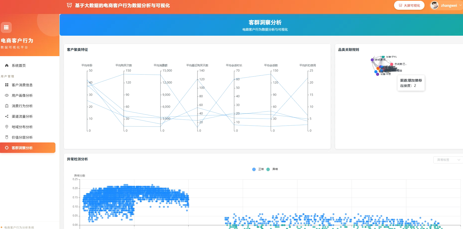Open the 异常标签 dropdown
The width and height of the screenshot is (463, 229).
pyautogui.click(x=448, y=160)
